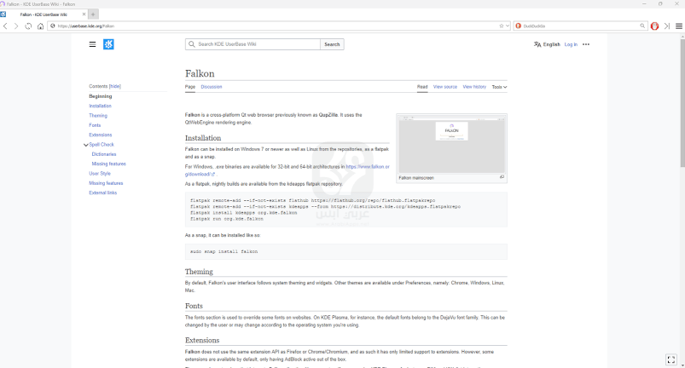Viewport: 685px width, 368px height.
Task: Click the scrollbar down arrow
Action: click(682, 365)
